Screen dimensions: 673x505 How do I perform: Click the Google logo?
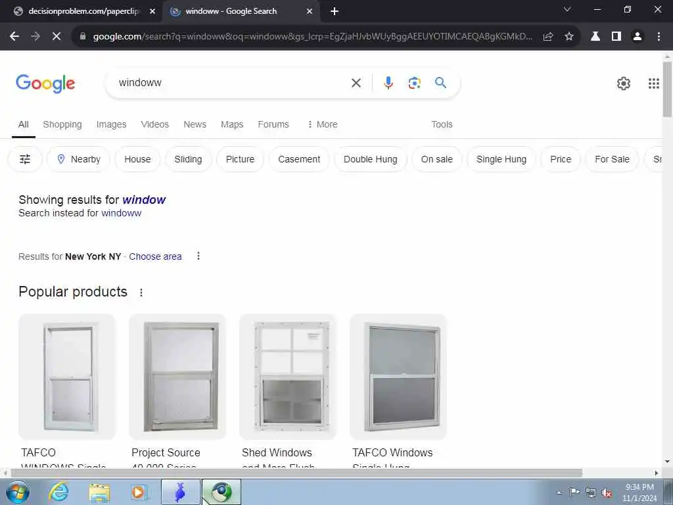coord(45,84)
